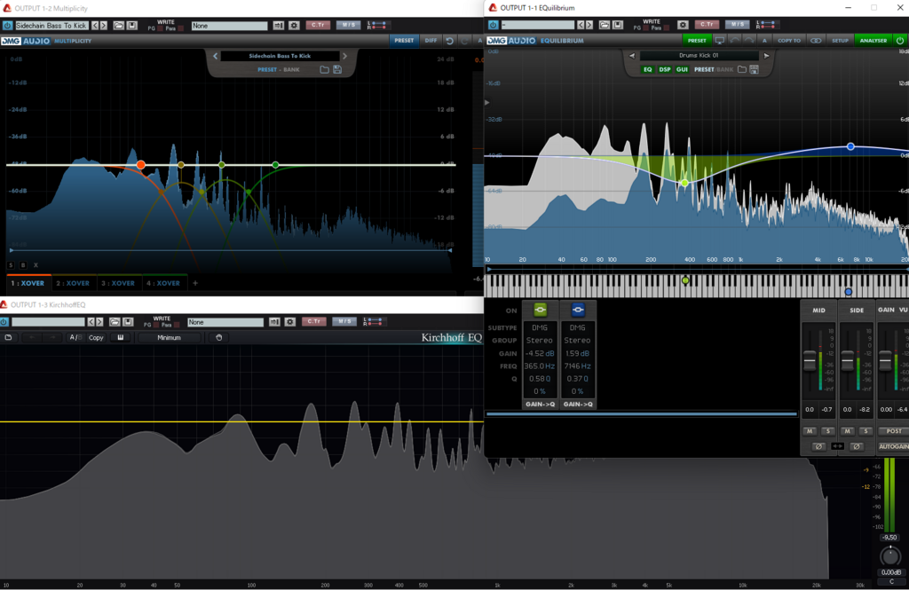
Task: Toggle the ANALYSER button in EQuilibrium
Action: click(x=871, y=40)
